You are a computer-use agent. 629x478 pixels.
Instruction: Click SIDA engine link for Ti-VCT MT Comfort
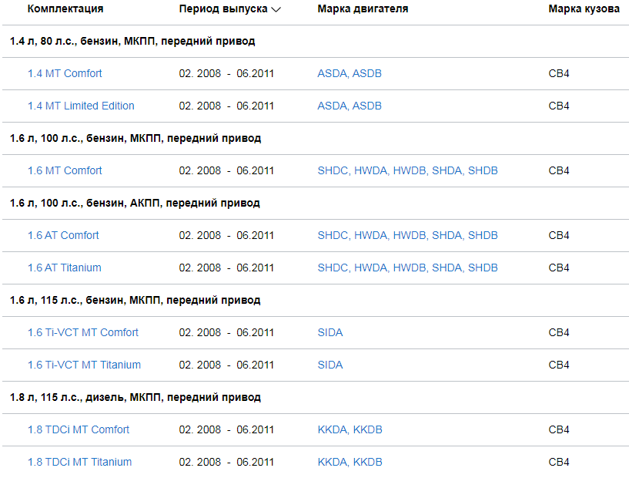pos(330,332)
